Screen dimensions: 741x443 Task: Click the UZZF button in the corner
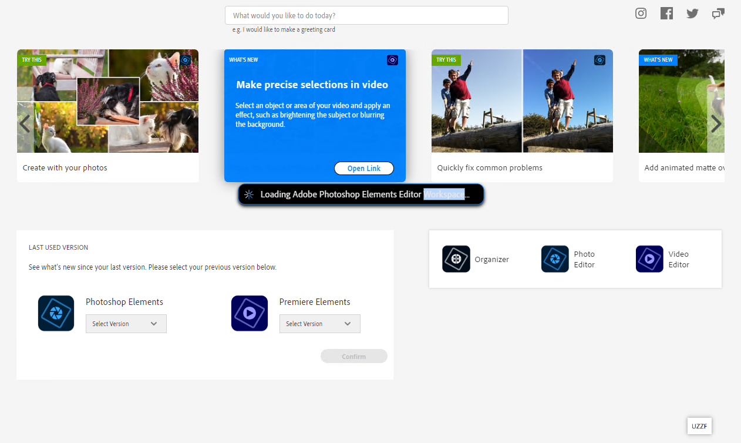[x=699, y=426]
